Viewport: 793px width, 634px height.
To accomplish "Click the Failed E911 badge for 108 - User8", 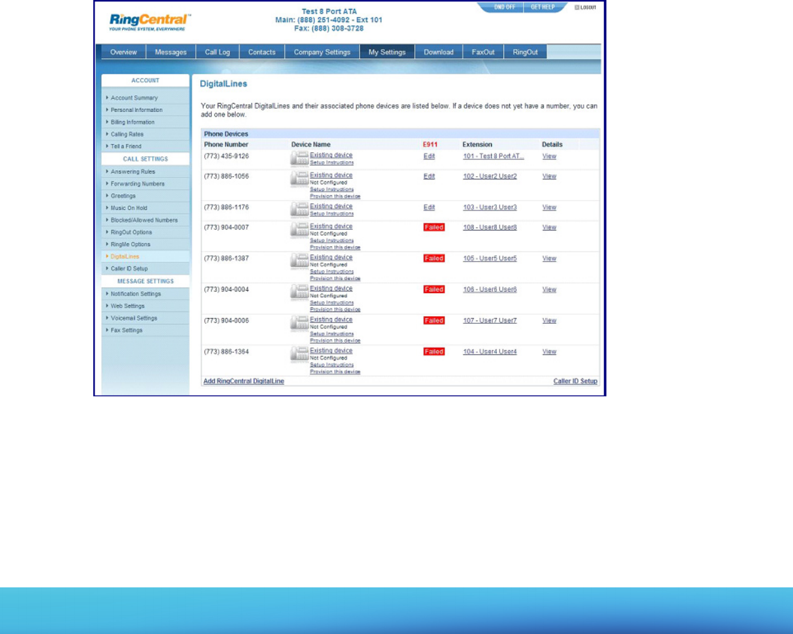I will coord(434,227).
